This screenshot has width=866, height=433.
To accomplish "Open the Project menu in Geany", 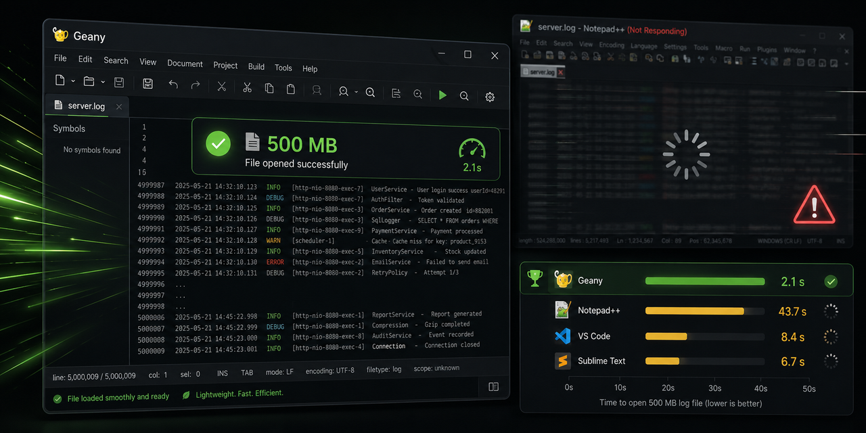I will (225, 65).
